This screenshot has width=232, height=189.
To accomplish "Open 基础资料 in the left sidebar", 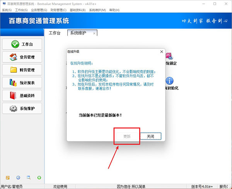I will (22, 96).
